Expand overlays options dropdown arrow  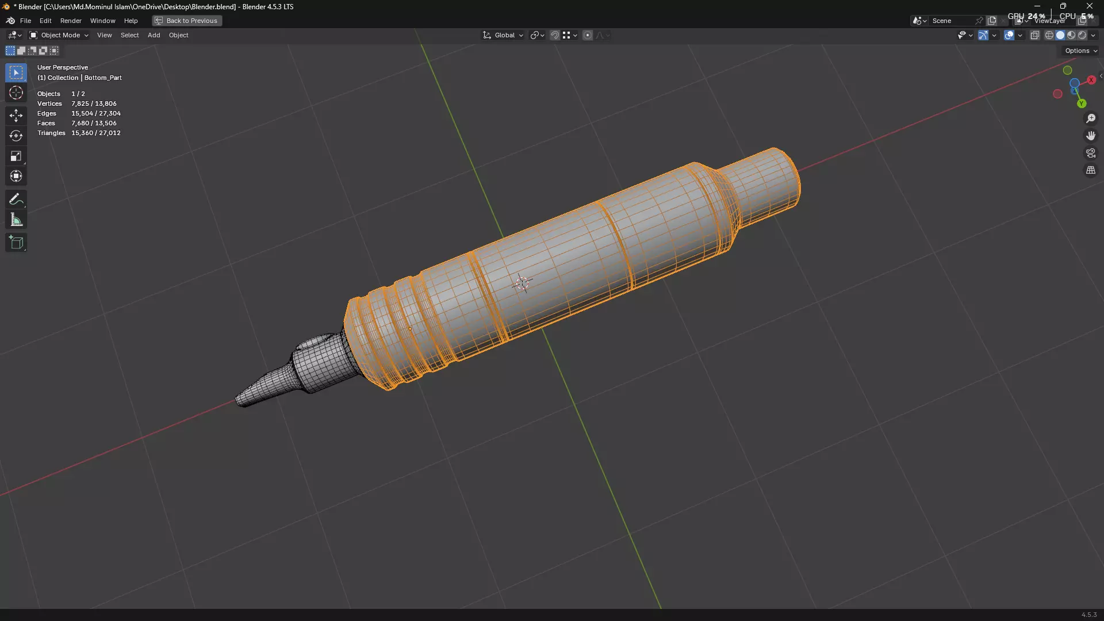(x=1021, y=35)
